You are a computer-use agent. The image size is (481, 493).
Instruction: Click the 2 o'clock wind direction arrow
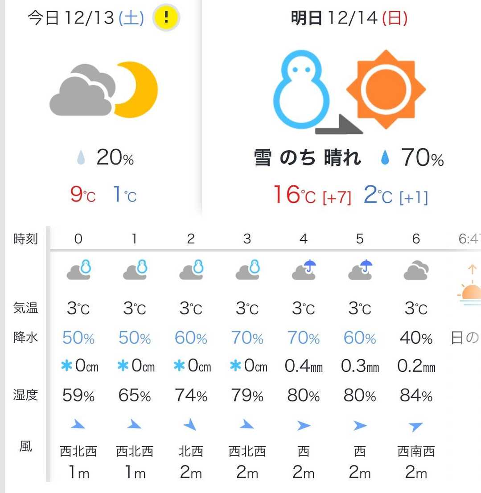[191, 425]
